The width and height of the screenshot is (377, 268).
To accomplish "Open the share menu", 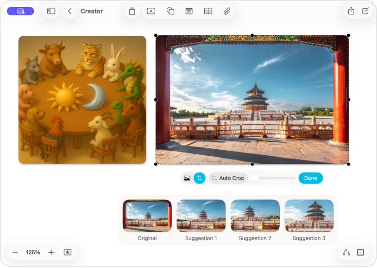I will coord(351,11).
